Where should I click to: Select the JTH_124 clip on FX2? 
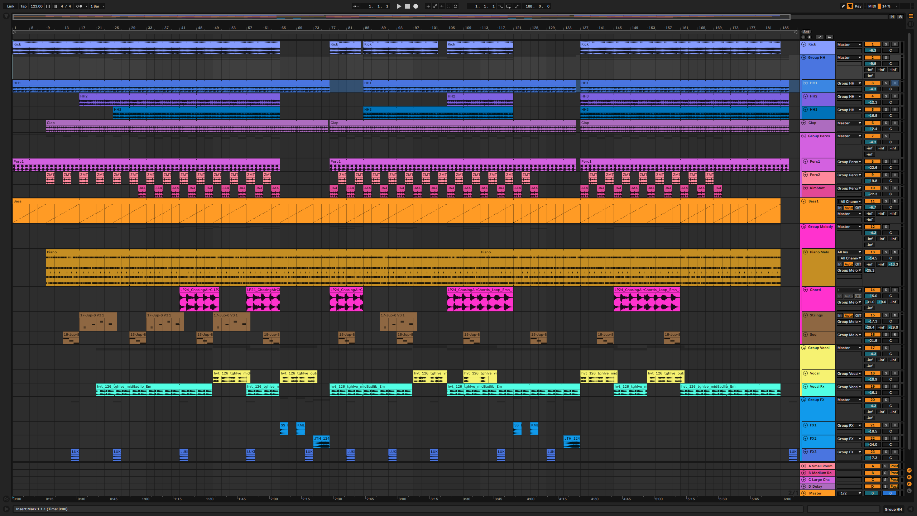[x=321, y=442]
